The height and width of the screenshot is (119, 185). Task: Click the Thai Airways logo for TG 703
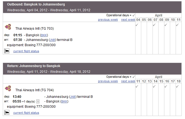point(8,27)
